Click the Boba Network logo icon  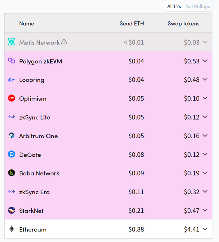pos(11,173)
